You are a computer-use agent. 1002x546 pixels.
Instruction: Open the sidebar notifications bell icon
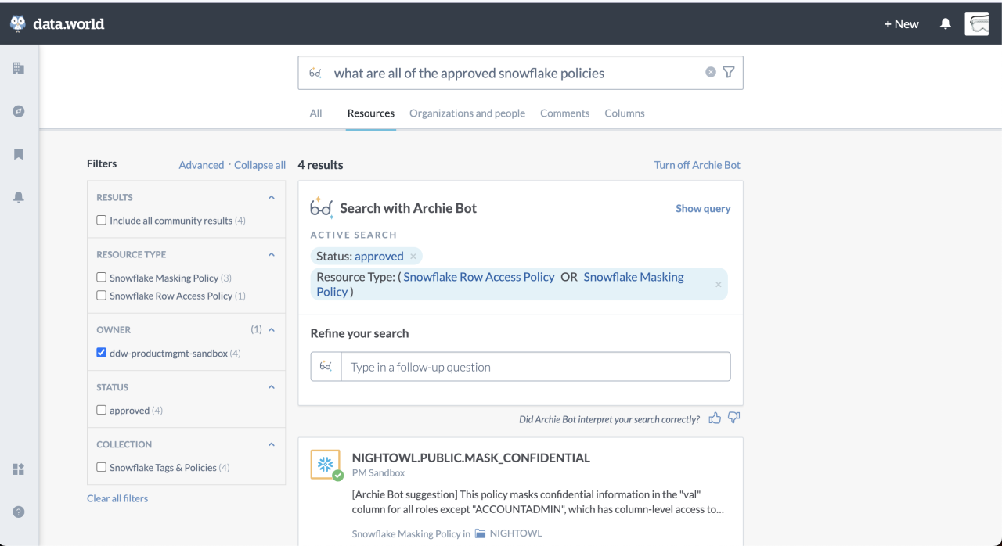[x=19, y=197]
